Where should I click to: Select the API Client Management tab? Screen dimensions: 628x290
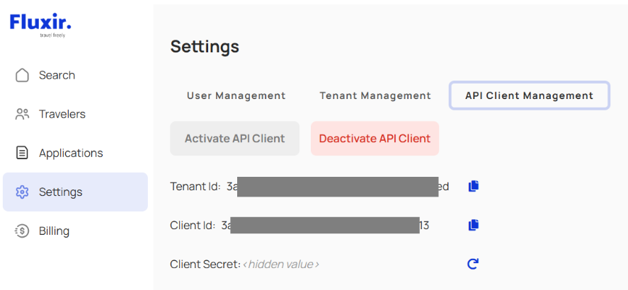point(529,95)
